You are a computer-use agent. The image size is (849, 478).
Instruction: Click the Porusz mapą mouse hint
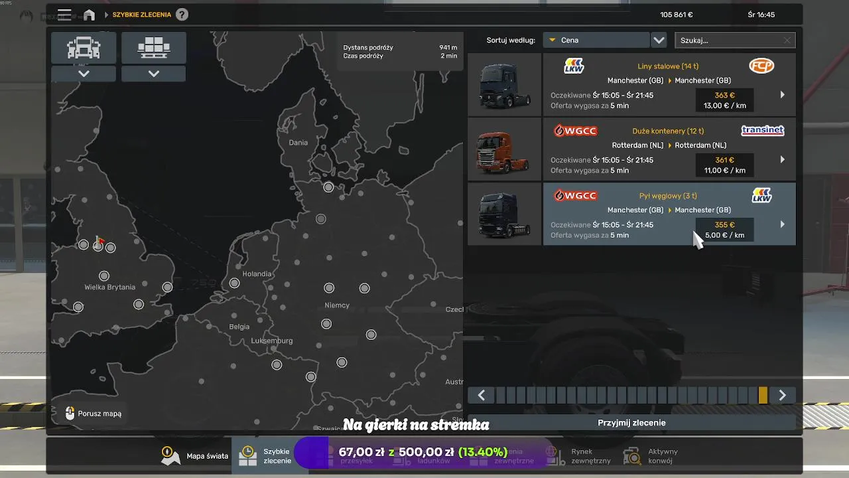coord(94,414)
